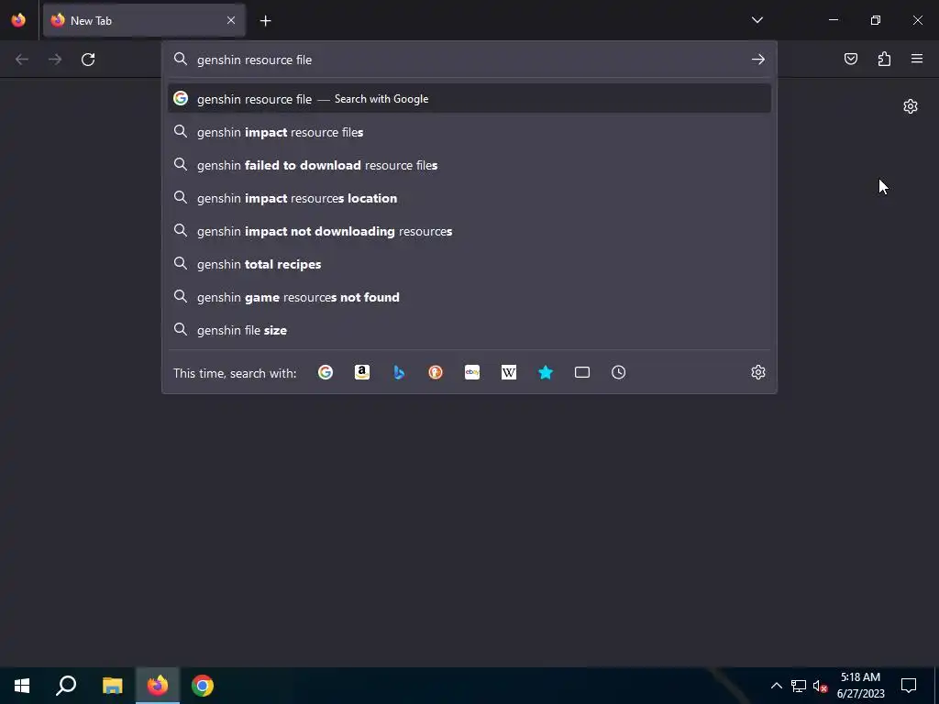Open the taskbar clock showing 5:18 AM
939x704 pixels.
pyautogui.click(x=860, y=686)
